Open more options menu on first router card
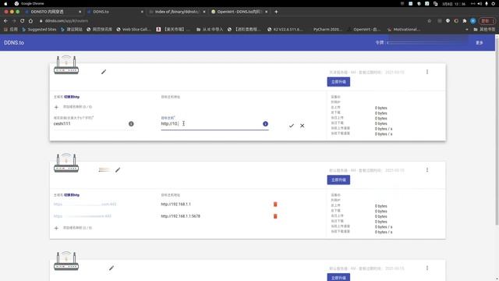Screen dimensions: 499x281 427,72
